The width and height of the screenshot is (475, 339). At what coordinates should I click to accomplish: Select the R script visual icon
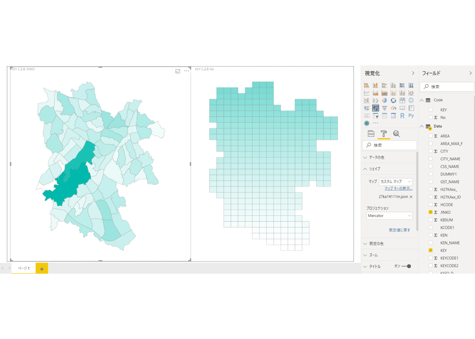[403, 116]
